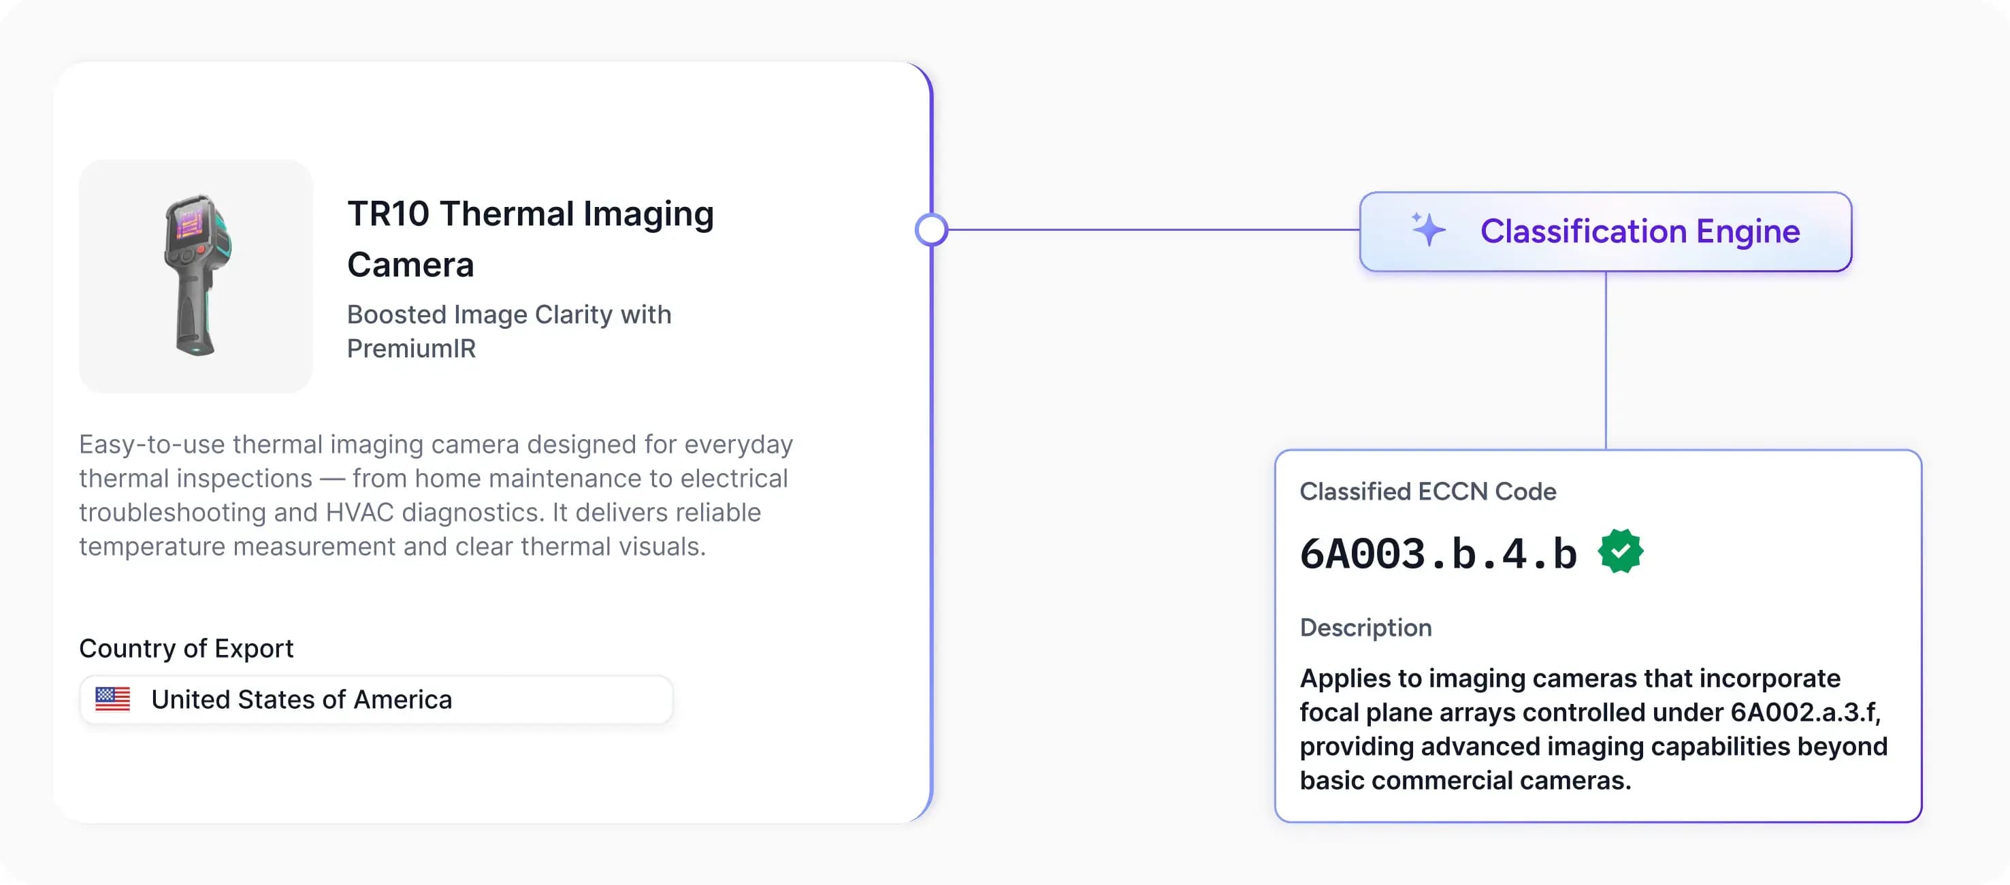The width and height of the screenshot is (2010, 885).
Task: Click the 6A003.b.4.b ECCN code
Action: (1438, 554)
